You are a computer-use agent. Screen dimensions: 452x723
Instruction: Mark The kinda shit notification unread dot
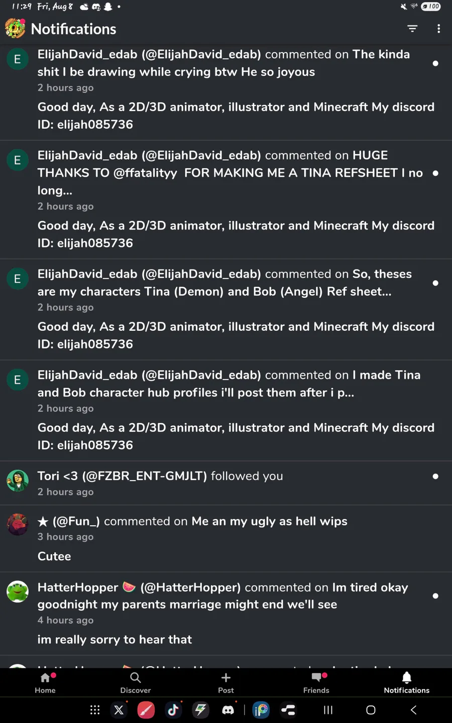coord(435,63)
